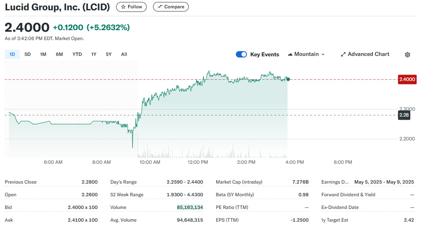The width and height of the screenshot is (423, 226).
Task: Click the Avg. Volume value 94,648,315
Action: pyautogui.click(x=190, y=220)
